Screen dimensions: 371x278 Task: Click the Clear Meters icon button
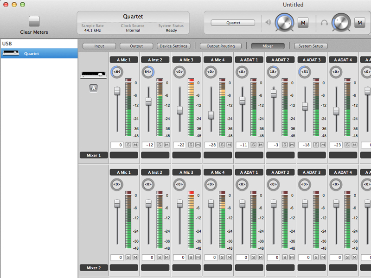[34, 21]
